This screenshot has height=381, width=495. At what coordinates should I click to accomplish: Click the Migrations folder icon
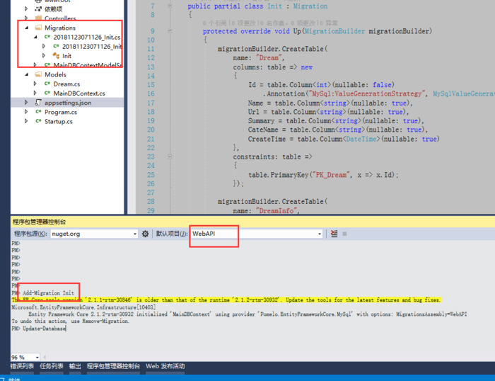tap(38, 28)
